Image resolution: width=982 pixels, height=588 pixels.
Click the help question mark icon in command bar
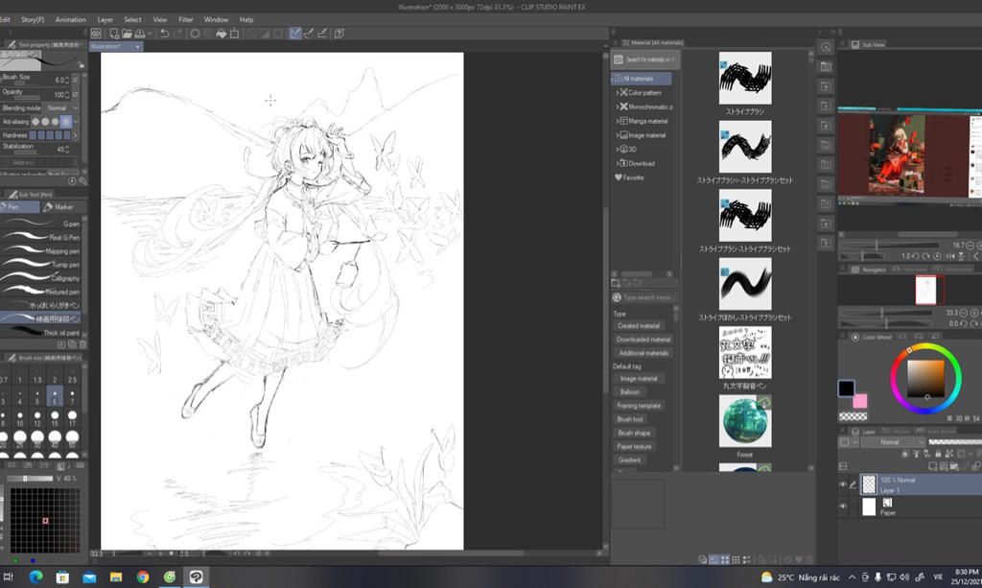click(x=339, y=34)
